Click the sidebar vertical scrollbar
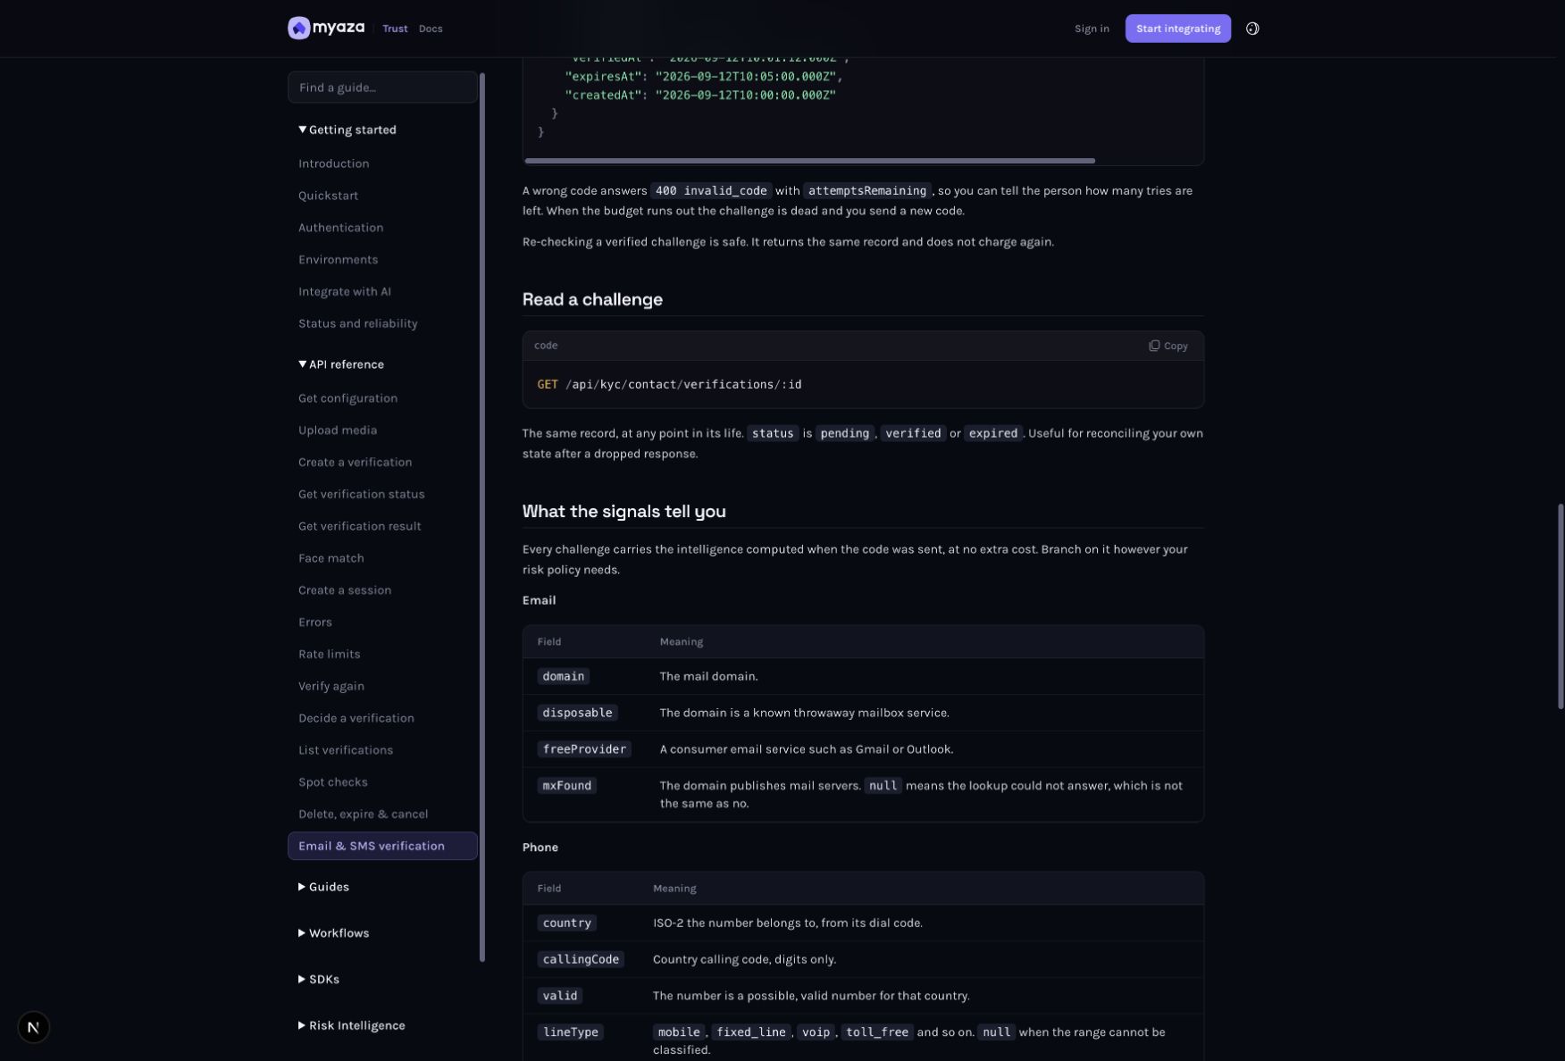Image resolution: width=1565 pixels, height=1061 pixels. tap(482, 517)
